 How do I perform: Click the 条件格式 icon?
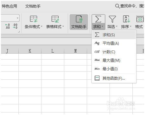click(34, 19)
